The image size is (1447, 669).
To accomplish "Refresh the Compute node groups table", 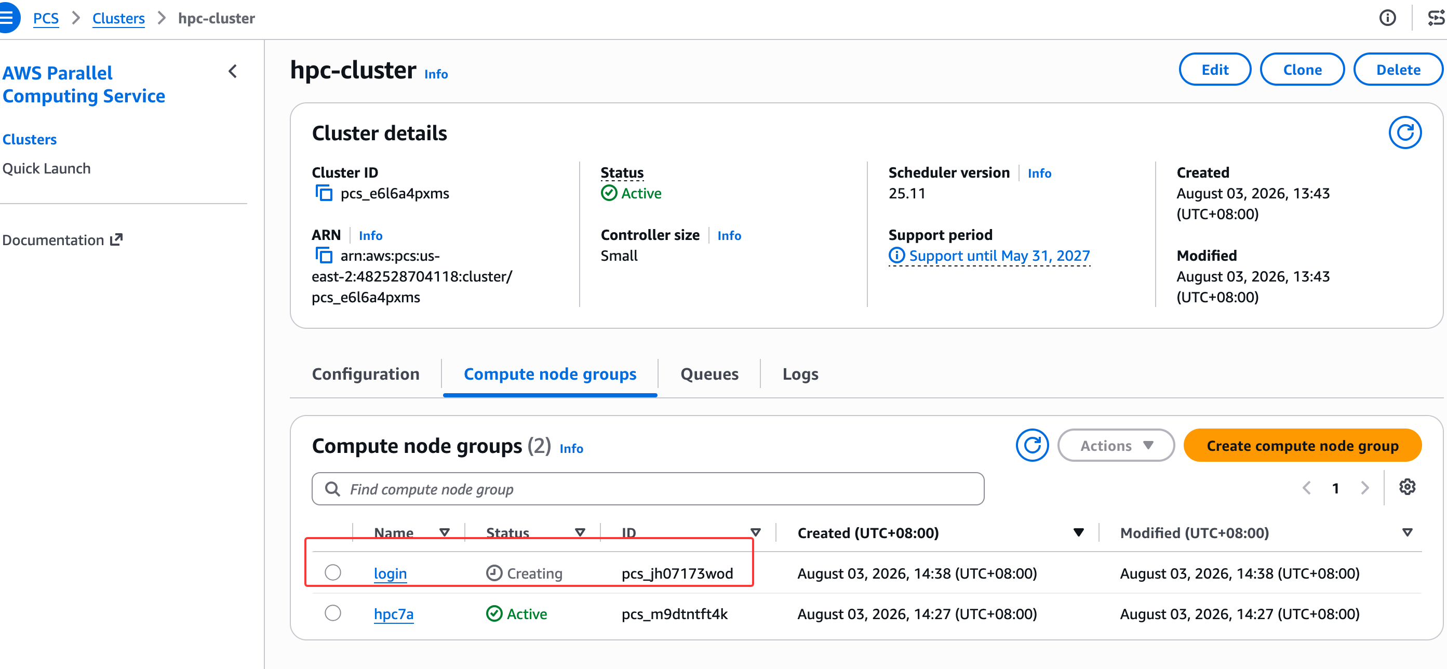I will click(x=1032, y=445).
